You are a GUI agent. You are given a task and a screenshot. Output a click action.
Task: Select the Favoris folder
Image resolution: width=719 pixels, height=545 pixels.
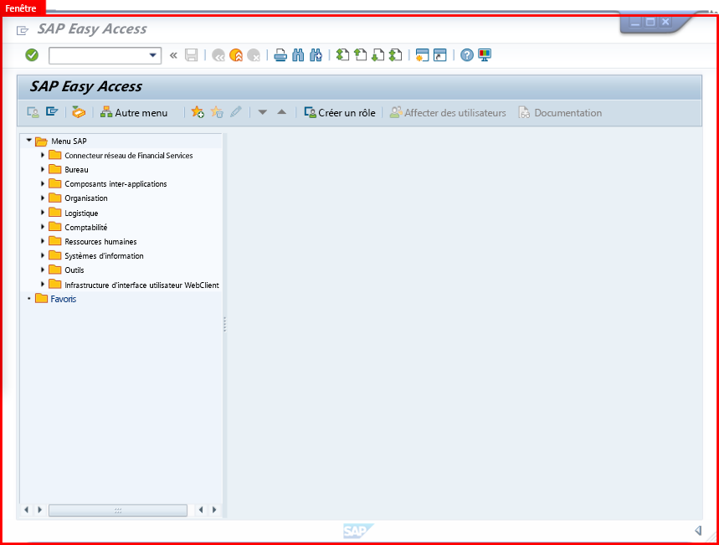click(55, 299)
